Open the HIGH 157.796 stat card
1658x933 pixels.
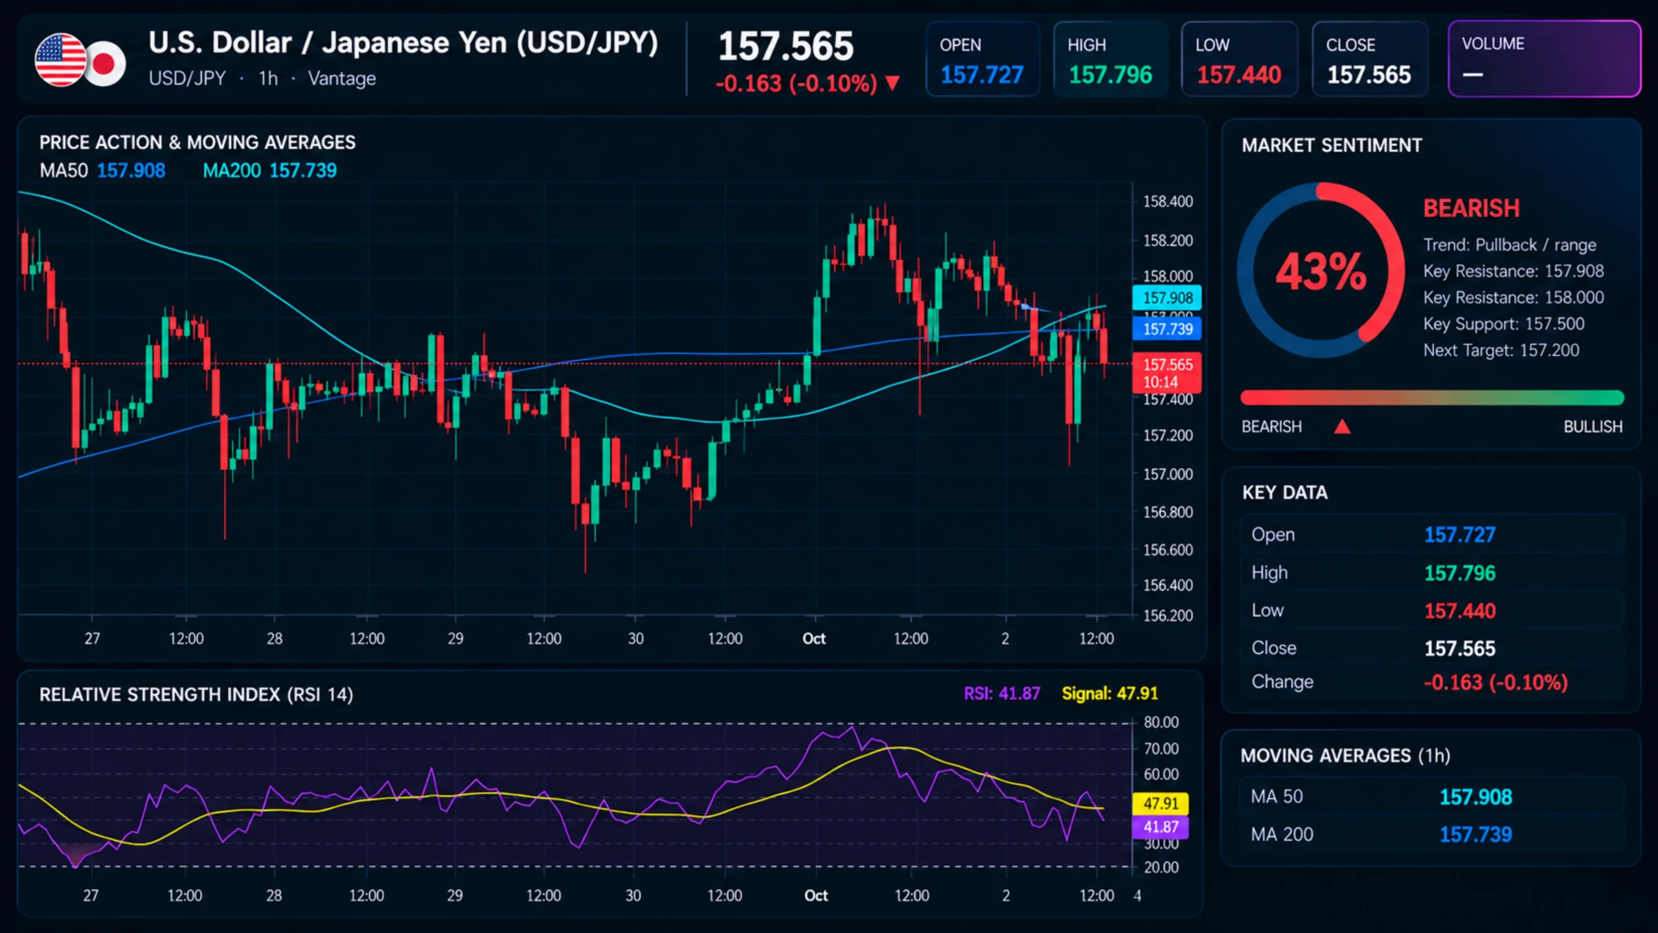coord(1110,60)
